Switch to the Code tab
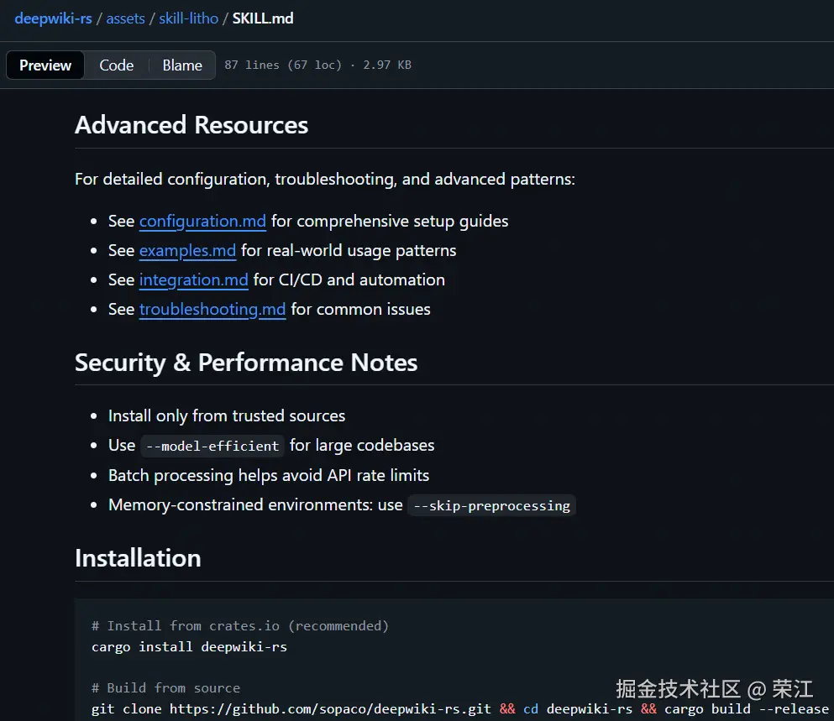This screenshot has height=721, width=834. point(116,65)
